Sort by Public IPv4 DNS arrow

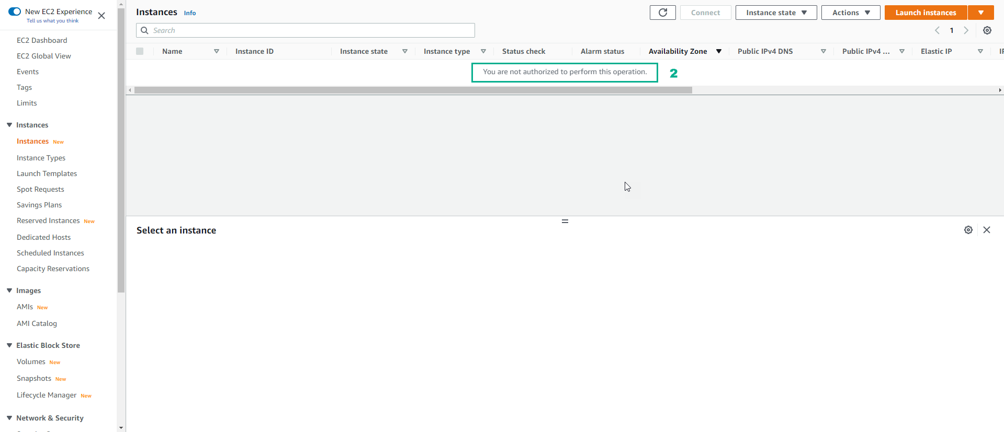pyautogui.click(x=823, y=51)
